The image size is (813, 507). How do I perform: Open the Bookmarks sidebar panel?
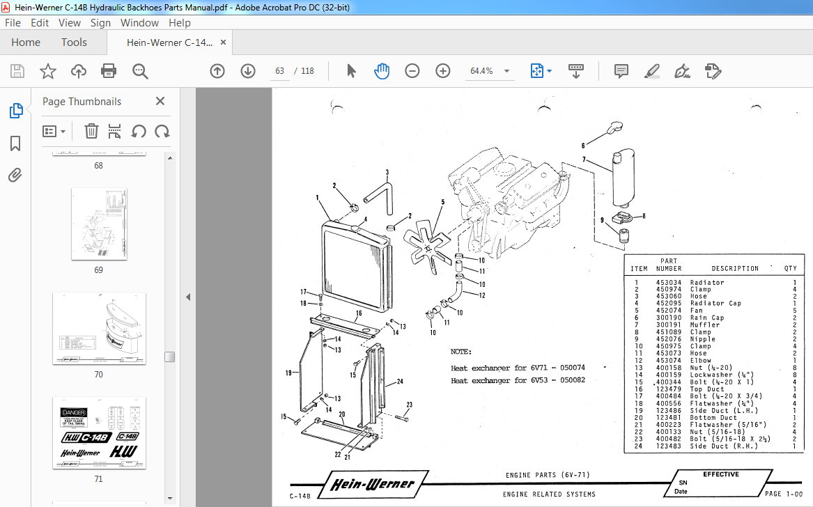[15, 143]
